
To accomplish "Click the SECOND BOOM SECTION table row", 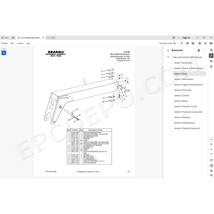I will point(89,133).
